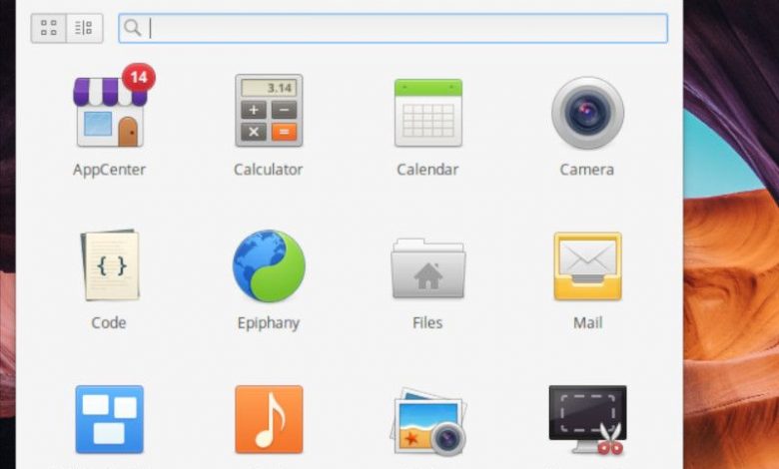779x469 pixels.
Task: Open the Photos app icon
Action: coord(428,421)
